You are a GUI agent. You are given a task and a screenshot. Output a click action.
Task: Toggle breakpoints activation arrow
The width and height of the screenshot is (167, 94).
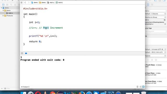pyautogui.click(x=26, y=53)
